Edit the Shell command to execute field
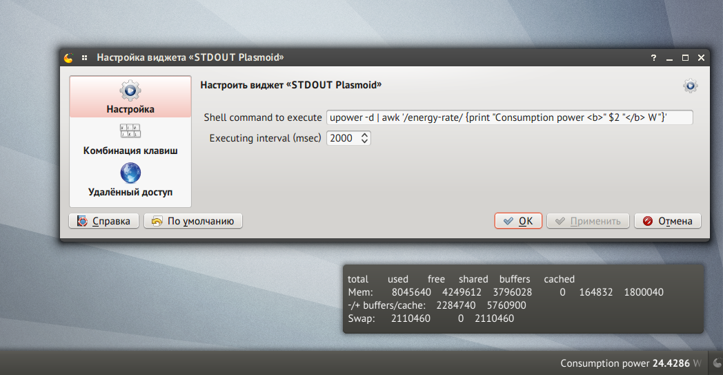 click(510, 117)
